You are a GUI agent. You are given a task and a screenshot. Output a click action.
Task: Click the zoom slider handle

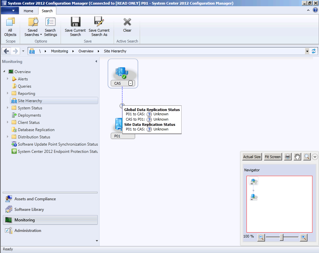[281, 237]
